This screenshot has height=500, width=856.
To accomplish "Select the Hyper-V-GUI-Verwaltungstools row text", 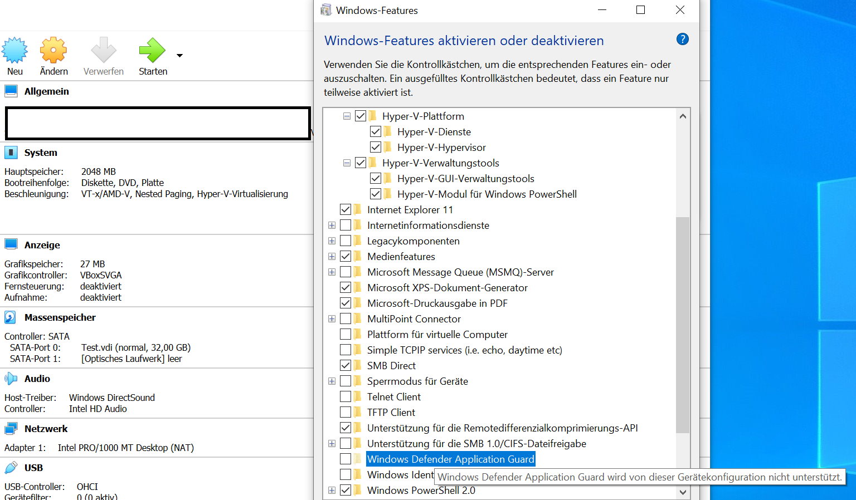I will (x=466, y=178).
